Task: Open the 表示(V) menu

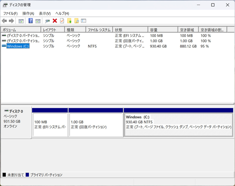Action: click(45, 13)
